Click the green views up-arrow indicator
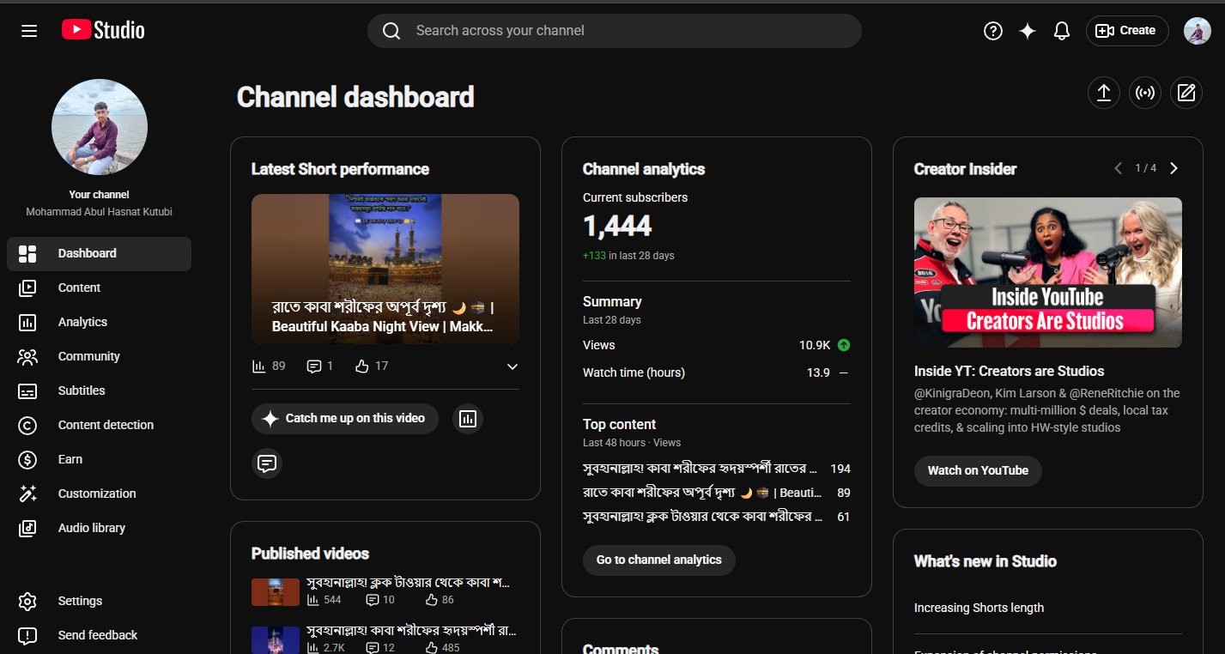 click(844, 345)
